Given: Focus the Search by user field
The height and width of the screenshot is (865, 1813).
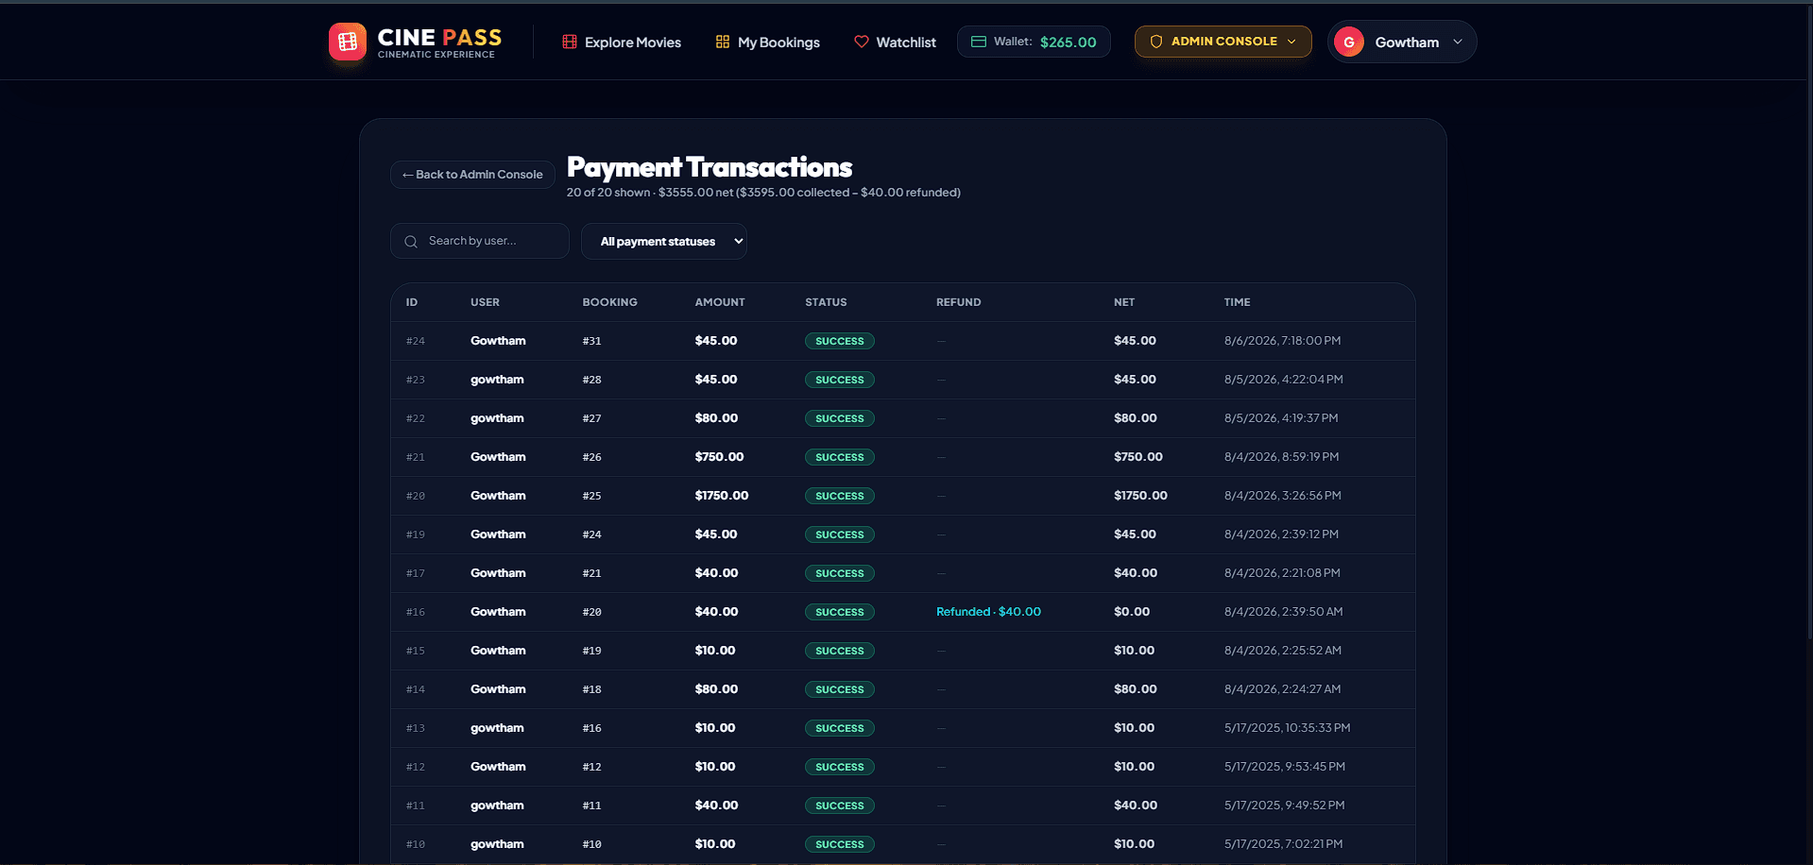Looking at the screenshot, I should [480, 241].
